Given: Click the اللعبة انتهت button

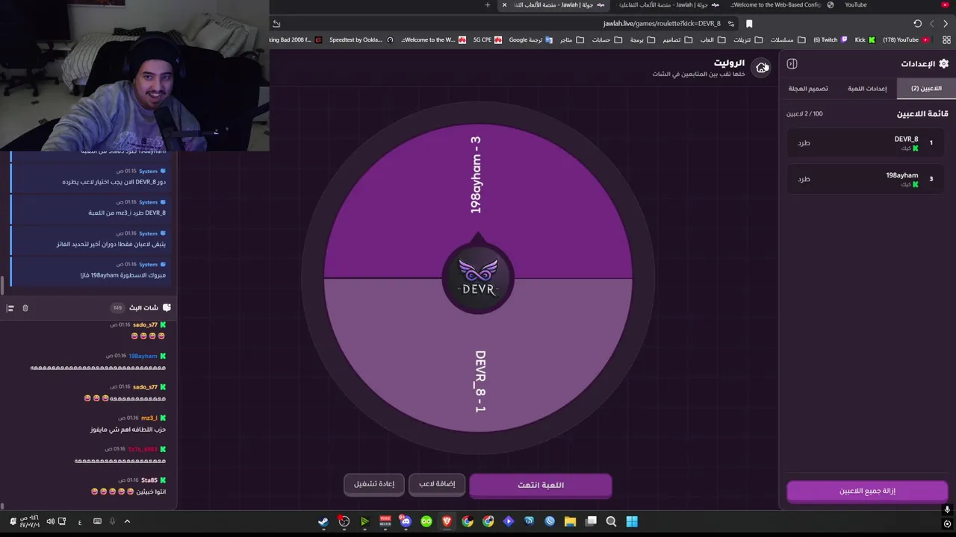Looking at the screenshot, I should [x=541, y=485].
